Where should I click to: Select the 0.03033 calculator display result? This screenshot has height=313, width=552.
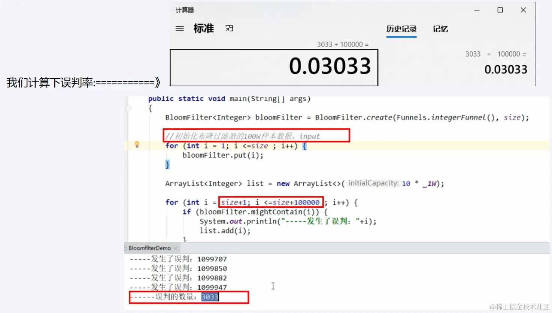click(x=330, y=66)
